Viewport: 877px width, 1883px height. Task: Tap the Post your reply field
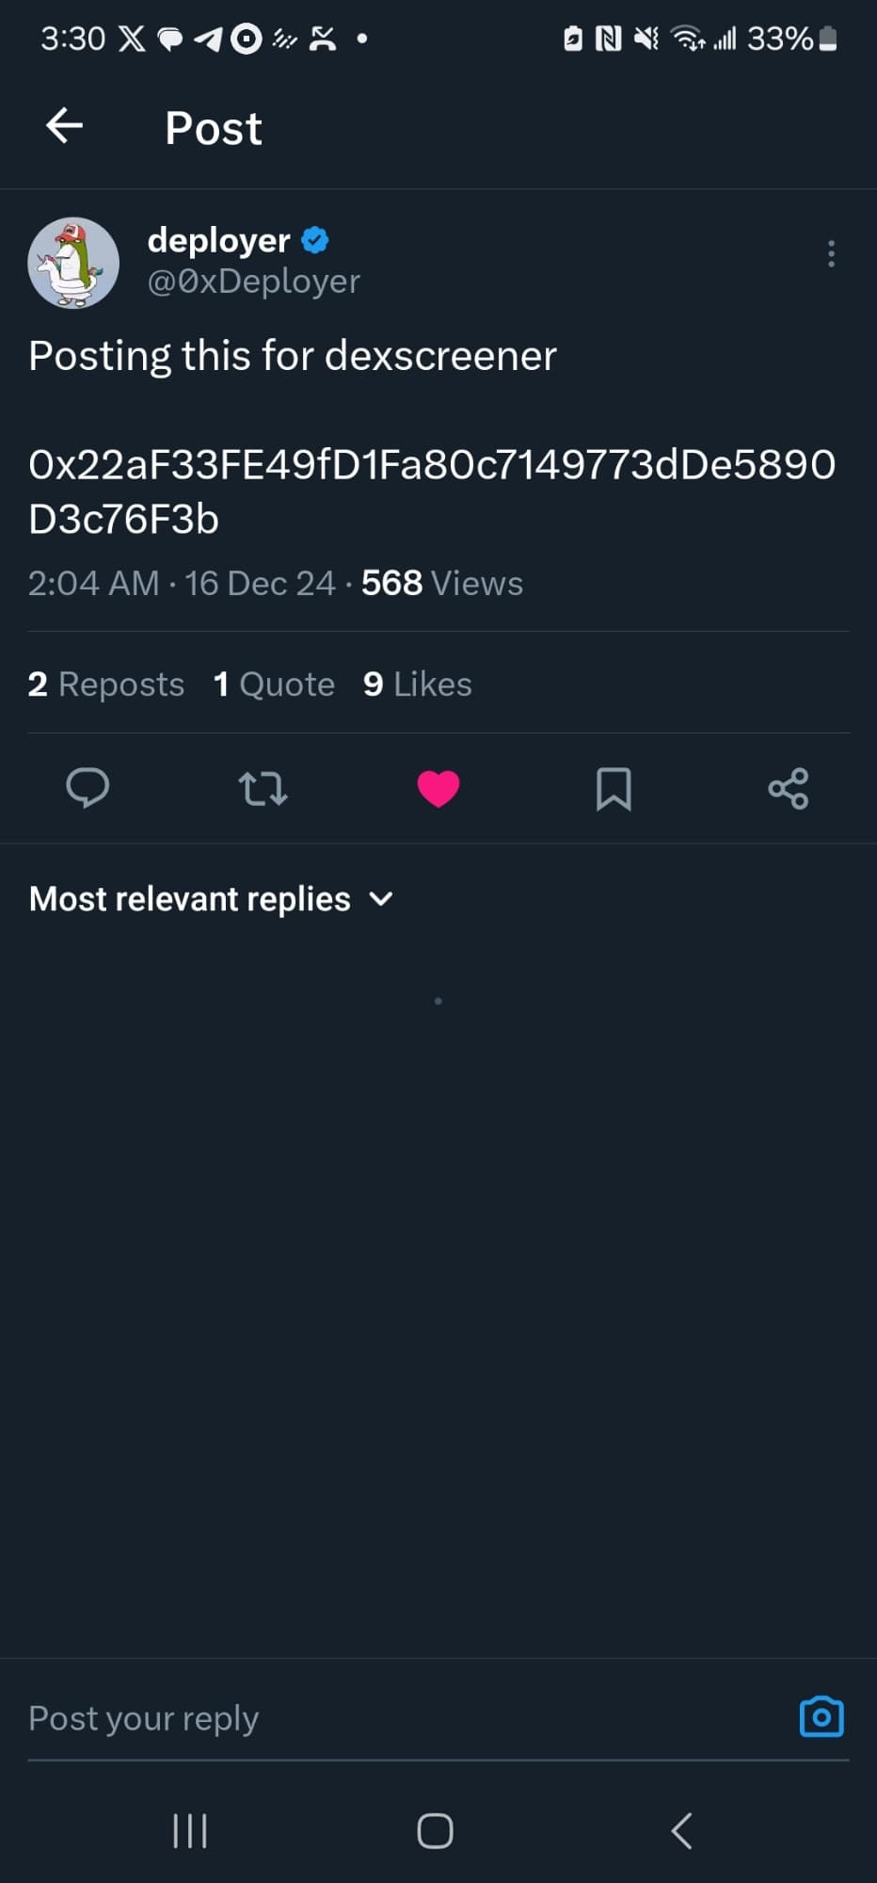[376, 1718]
